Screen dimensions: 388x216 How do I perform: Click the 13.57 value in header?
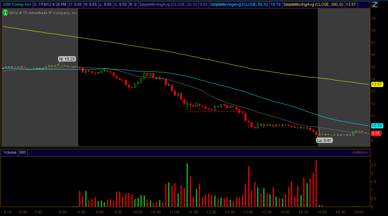coord(350,5)
